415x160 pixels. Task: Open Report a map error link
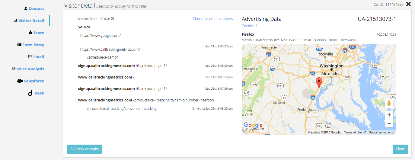382,132
